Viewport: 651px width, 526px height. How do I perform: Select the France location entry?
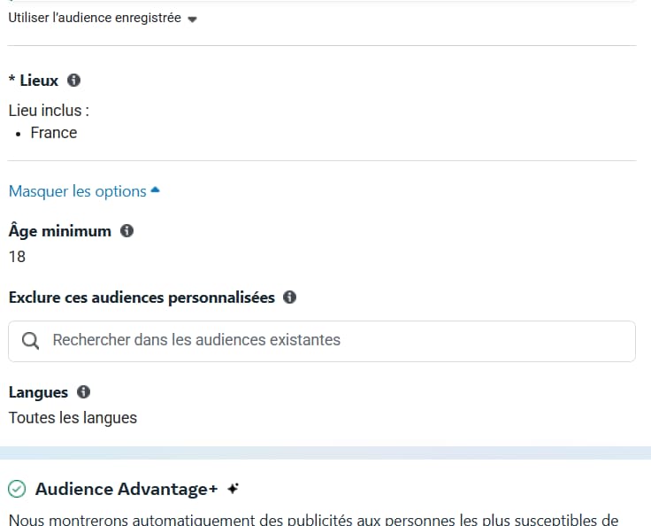(54, 133)
